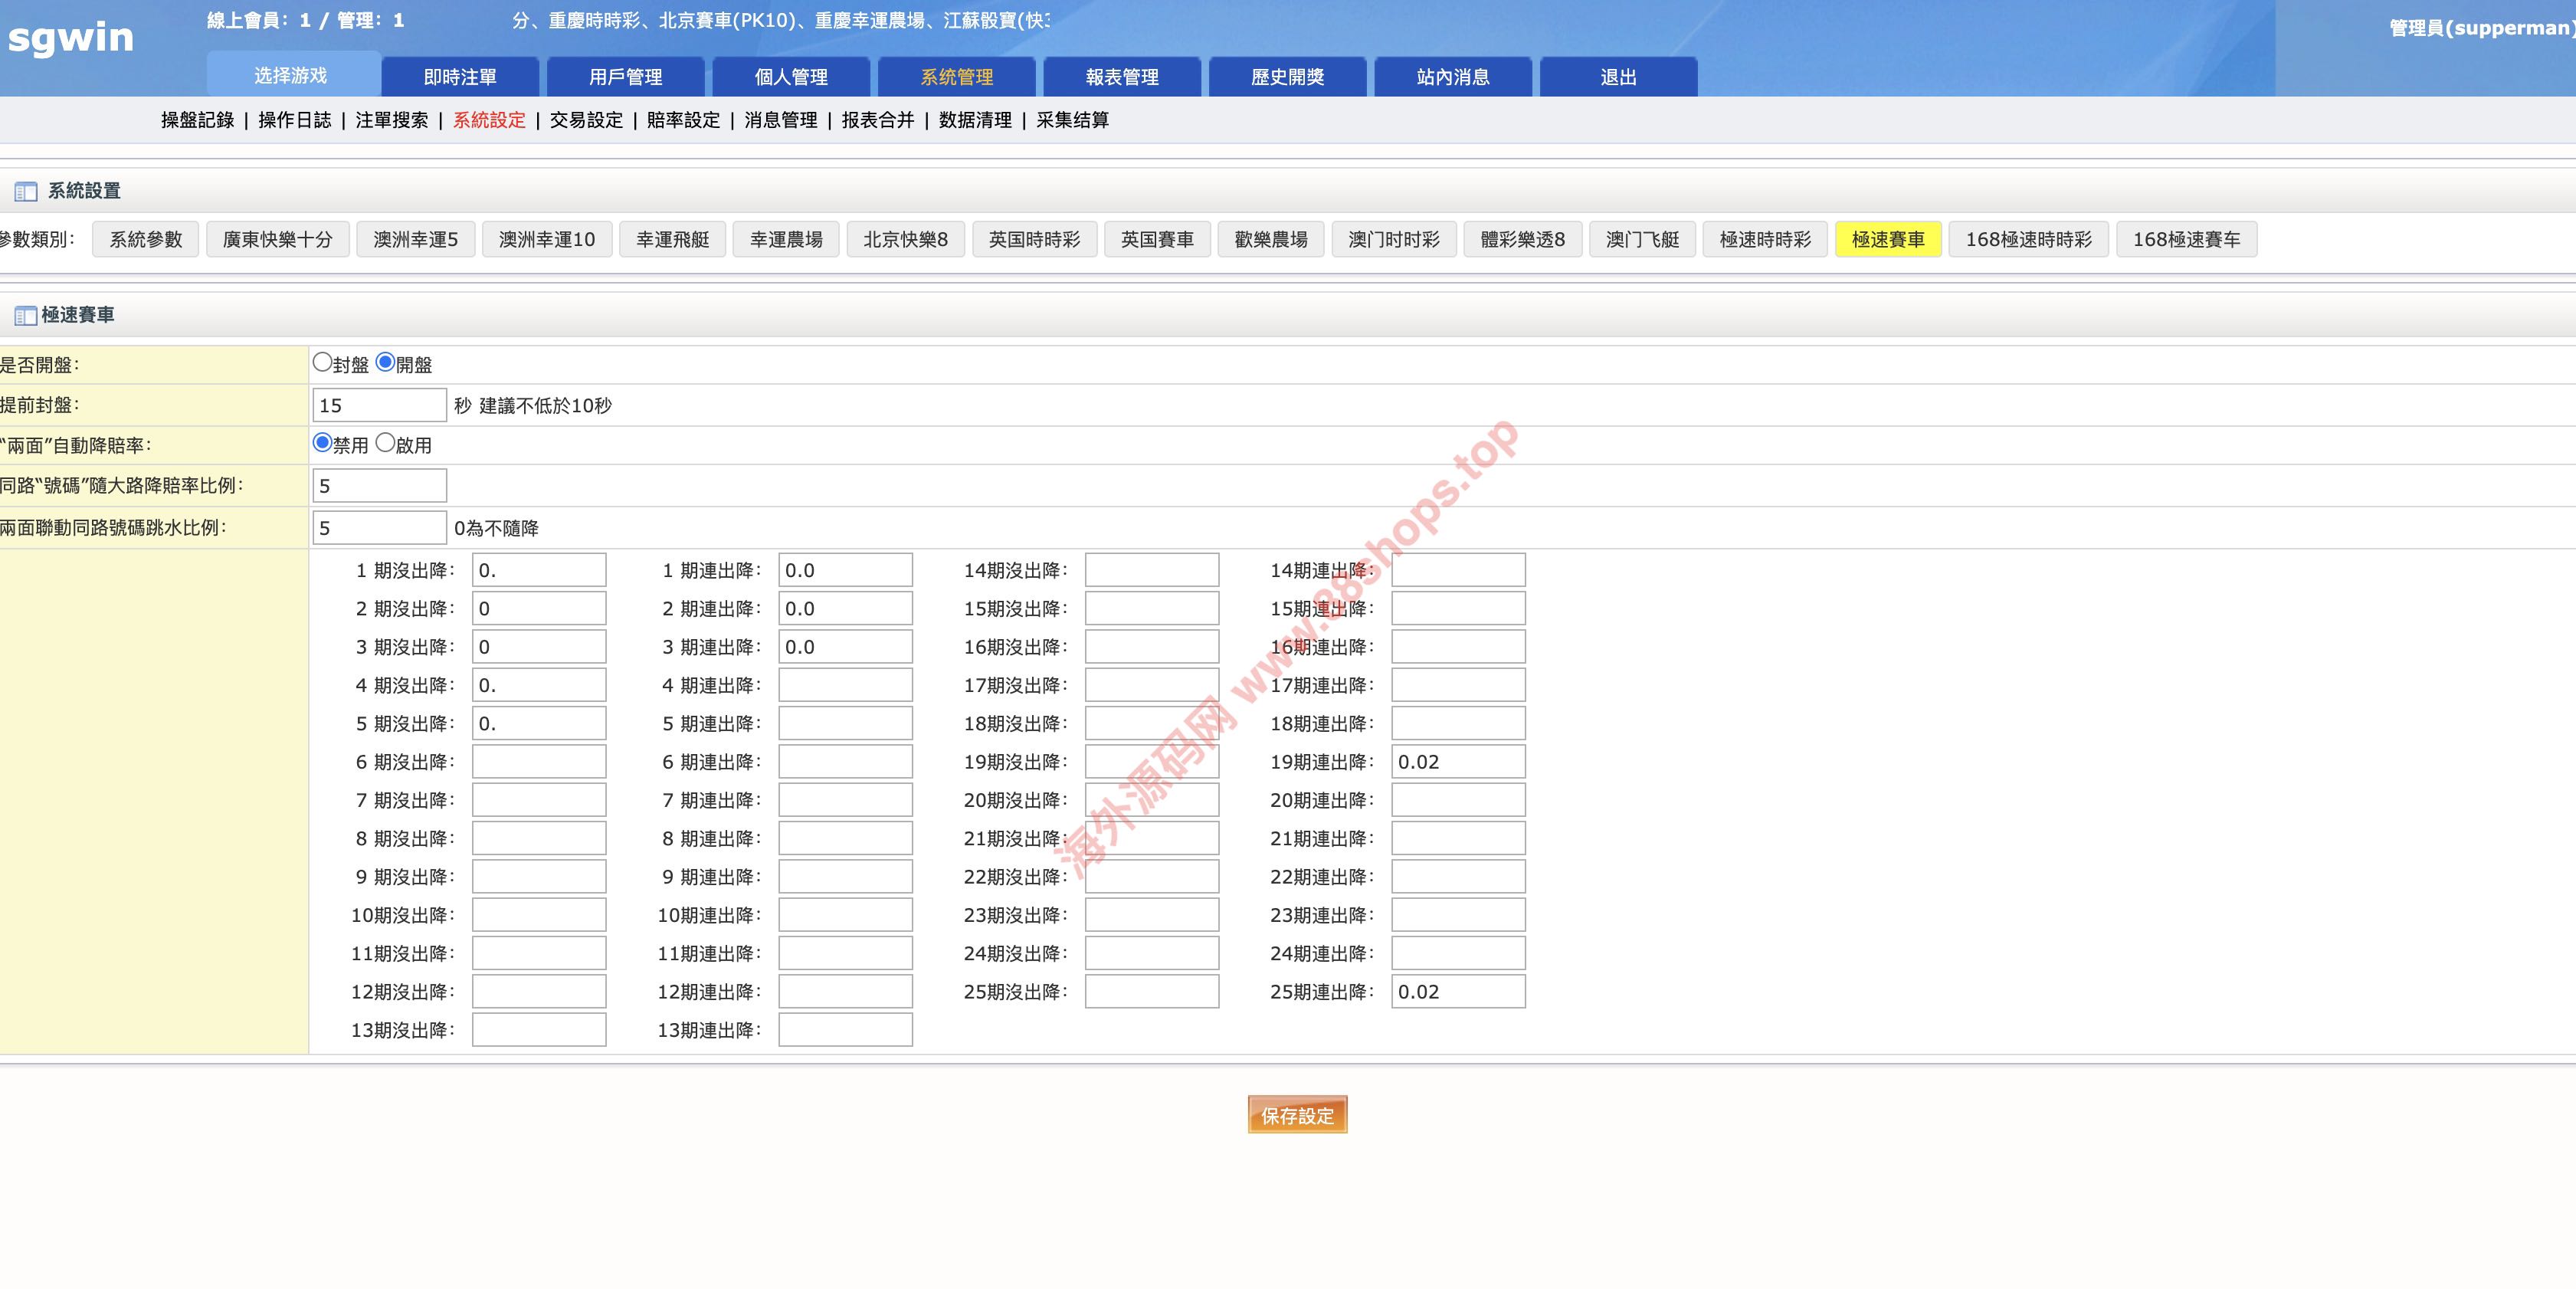
Task: Open the 賠率設定 submenu link
Action: pyautogui.click(x=683, y=120)
